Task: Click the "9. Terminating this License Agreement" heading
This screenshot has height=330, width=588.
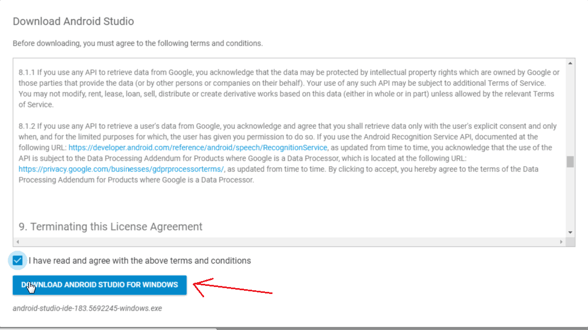Action: pyautogui.click(x=110, y=227)
